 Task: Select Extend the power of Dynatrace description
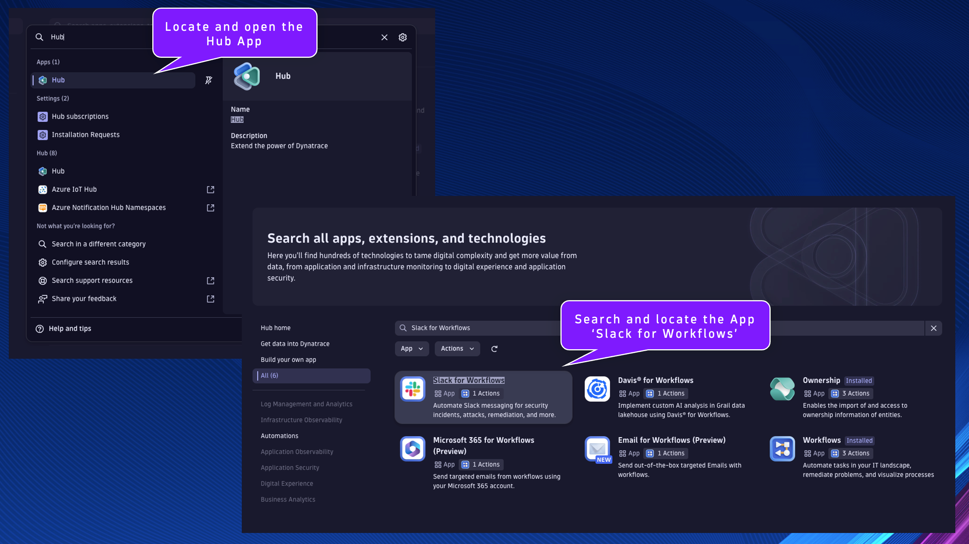tap(279, 146)
